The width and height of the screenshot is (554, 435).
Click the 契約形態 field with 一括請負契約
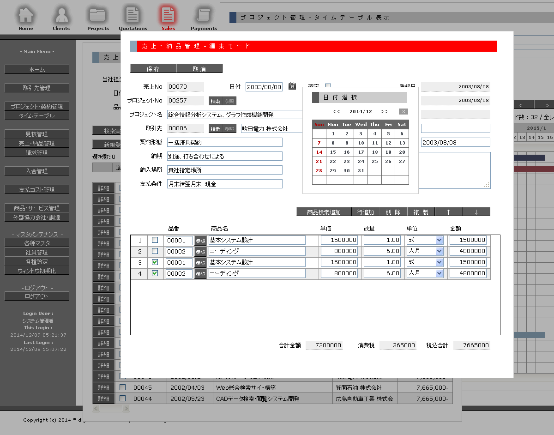click(x=225, y=142)
